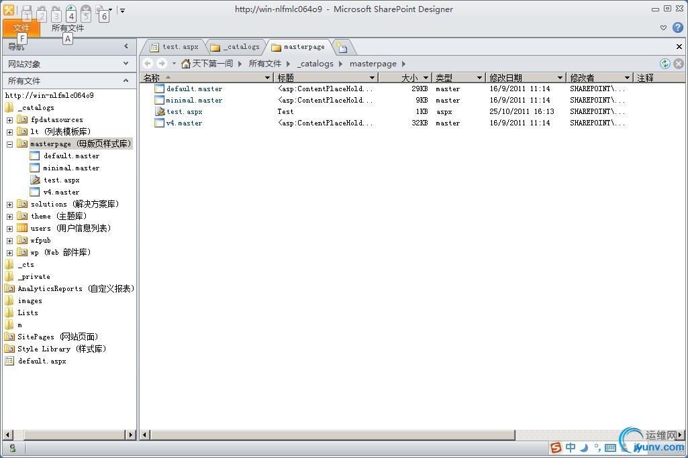Expand the wfpub tree node

pyautogui.click(x=9, y=241)
